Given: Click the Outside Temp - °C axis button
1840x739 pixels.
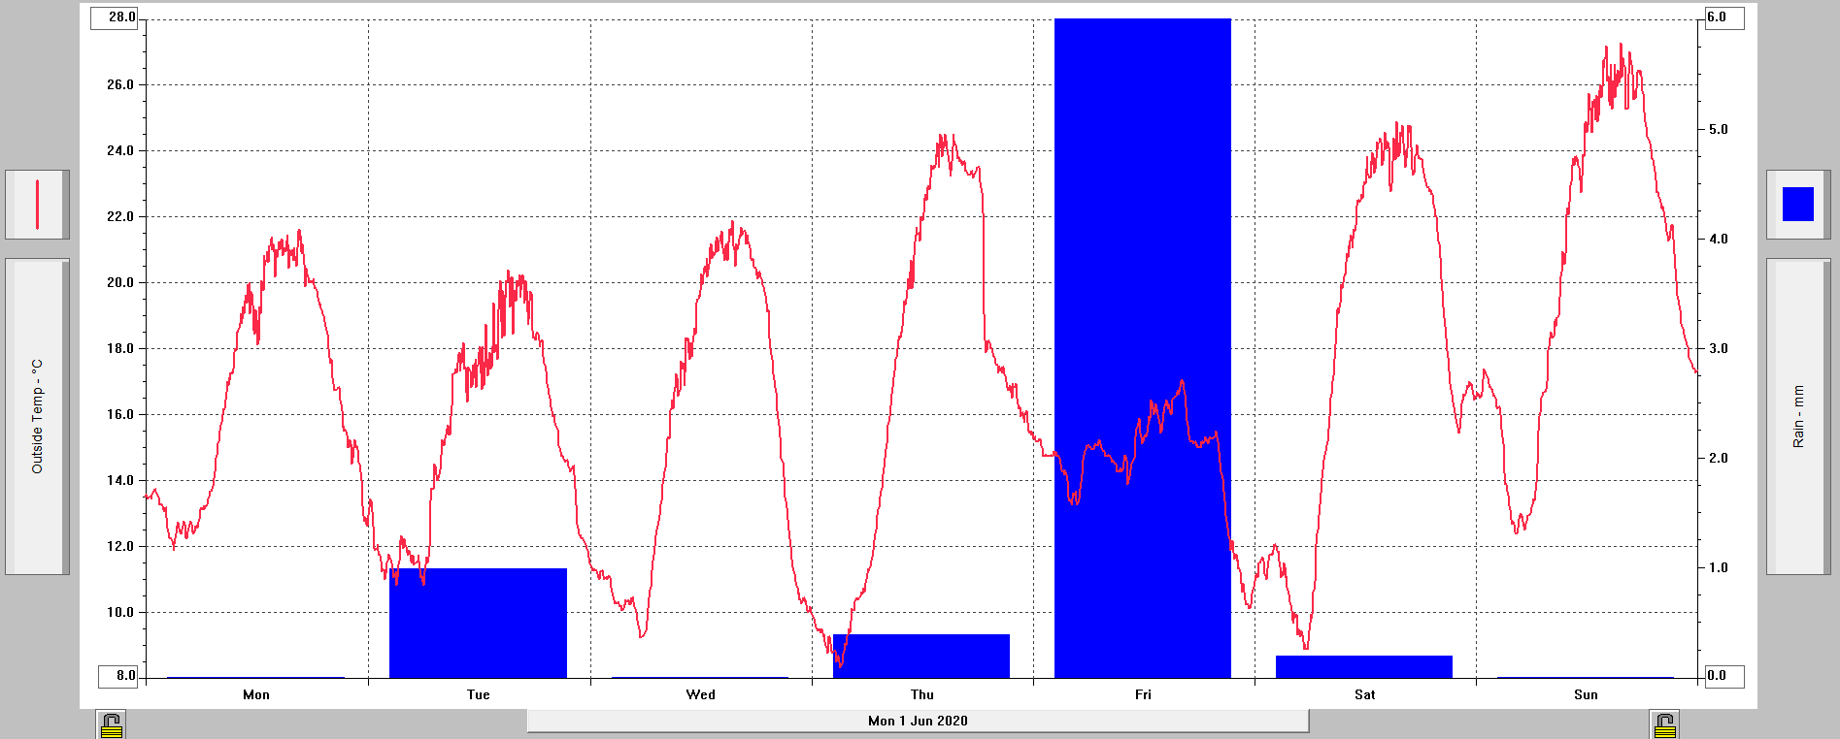Looking at the screenshot, I should (37, 416).
